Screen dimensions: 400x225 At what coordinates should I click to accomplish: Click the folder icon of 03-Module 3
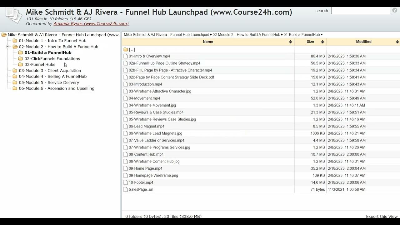pos(15,71)
